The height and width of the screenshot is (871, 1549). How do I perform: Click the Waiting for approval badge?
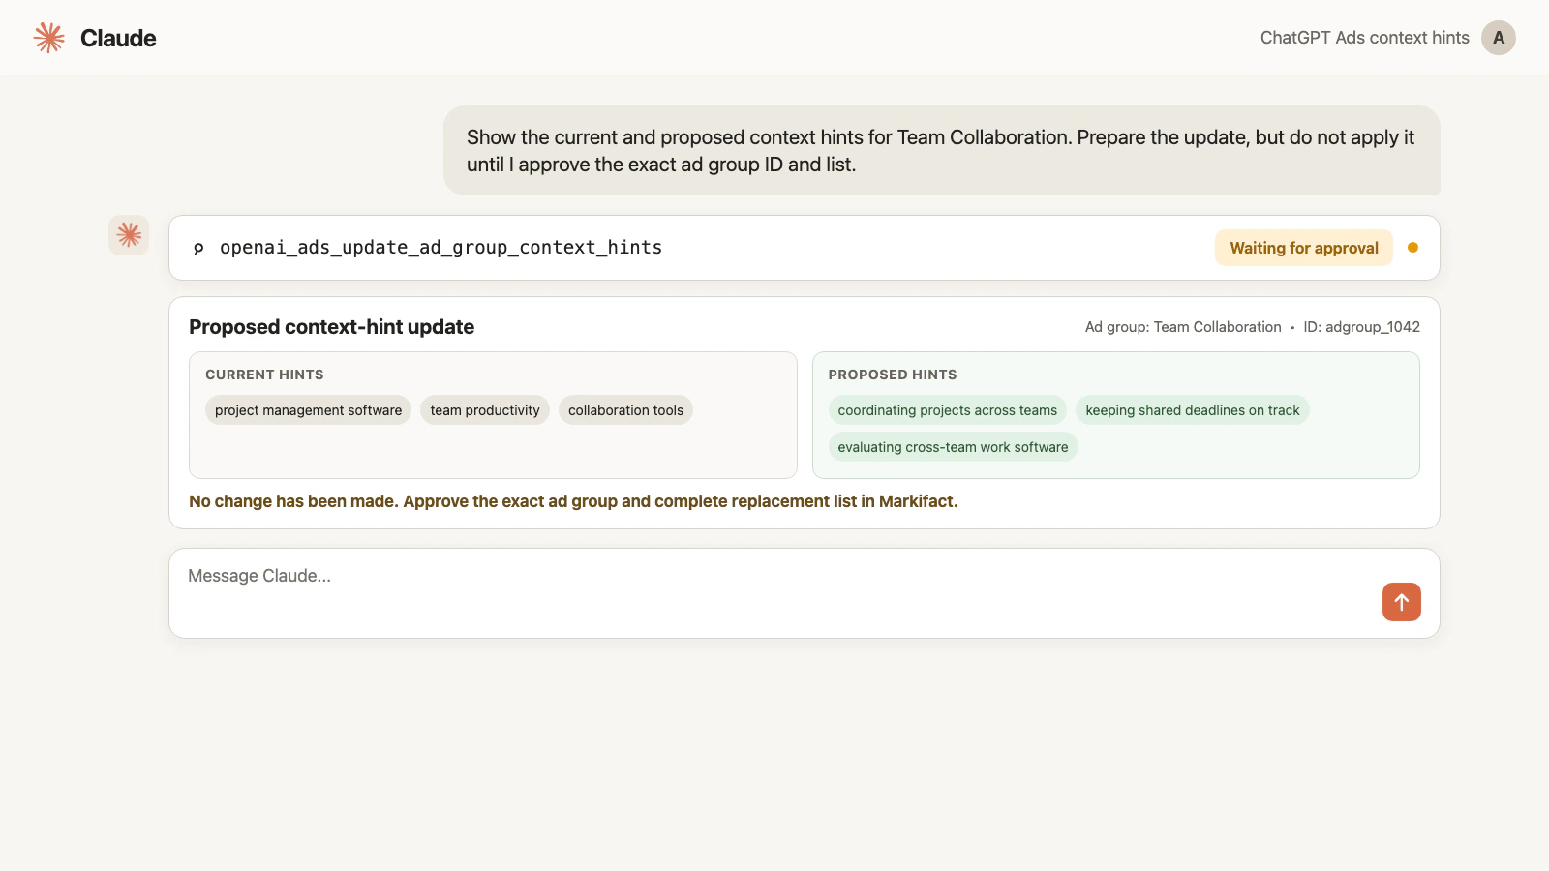(1304, 248)
